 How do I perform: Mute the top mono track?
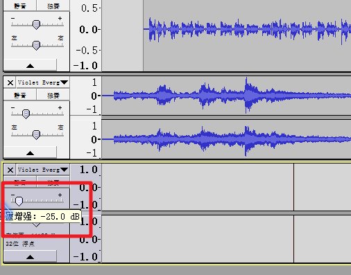tap(20, 6)
